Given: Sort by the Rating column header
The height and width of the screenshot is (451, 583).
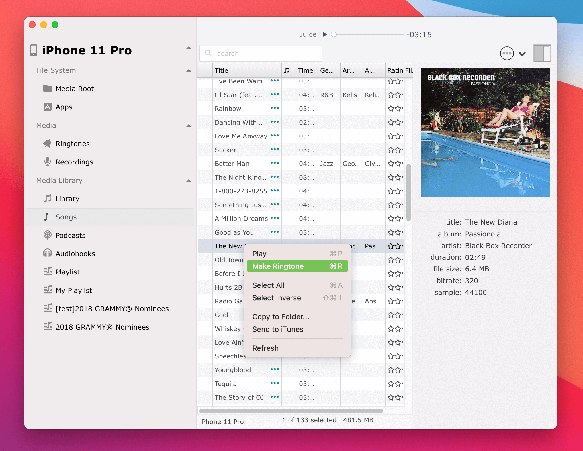Looking at the screenshot, I should click(394, 70).
